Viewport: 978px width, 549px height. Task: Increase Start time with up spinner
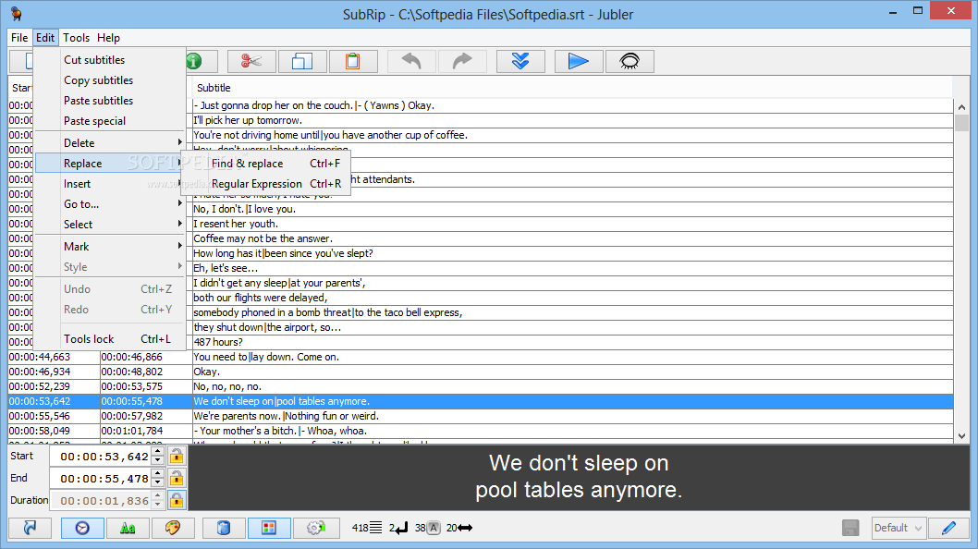tap(158, 452)
